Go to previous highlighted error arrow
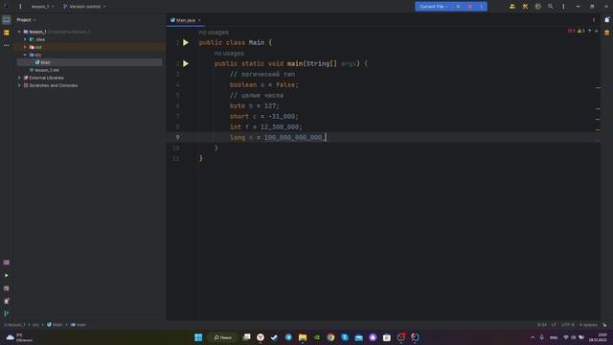The height and width of the screenshot is (345, 613). [590, 31]
